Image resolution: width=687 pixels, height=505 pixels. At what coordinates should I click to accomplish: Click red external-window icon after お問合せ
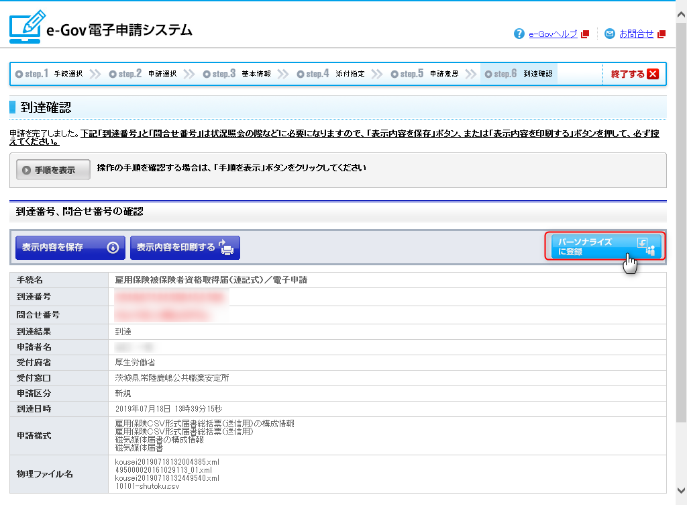tap(662, 34)
